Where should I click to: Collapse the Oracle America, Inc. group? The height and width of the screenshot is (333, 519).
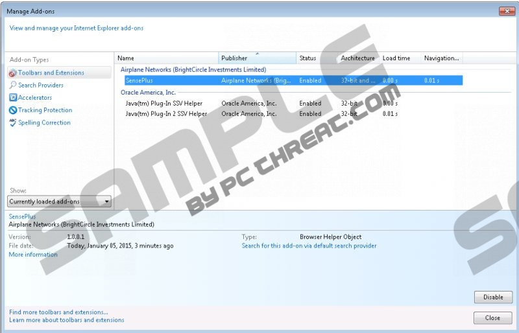pyautogui.click(x=148, y=92)
